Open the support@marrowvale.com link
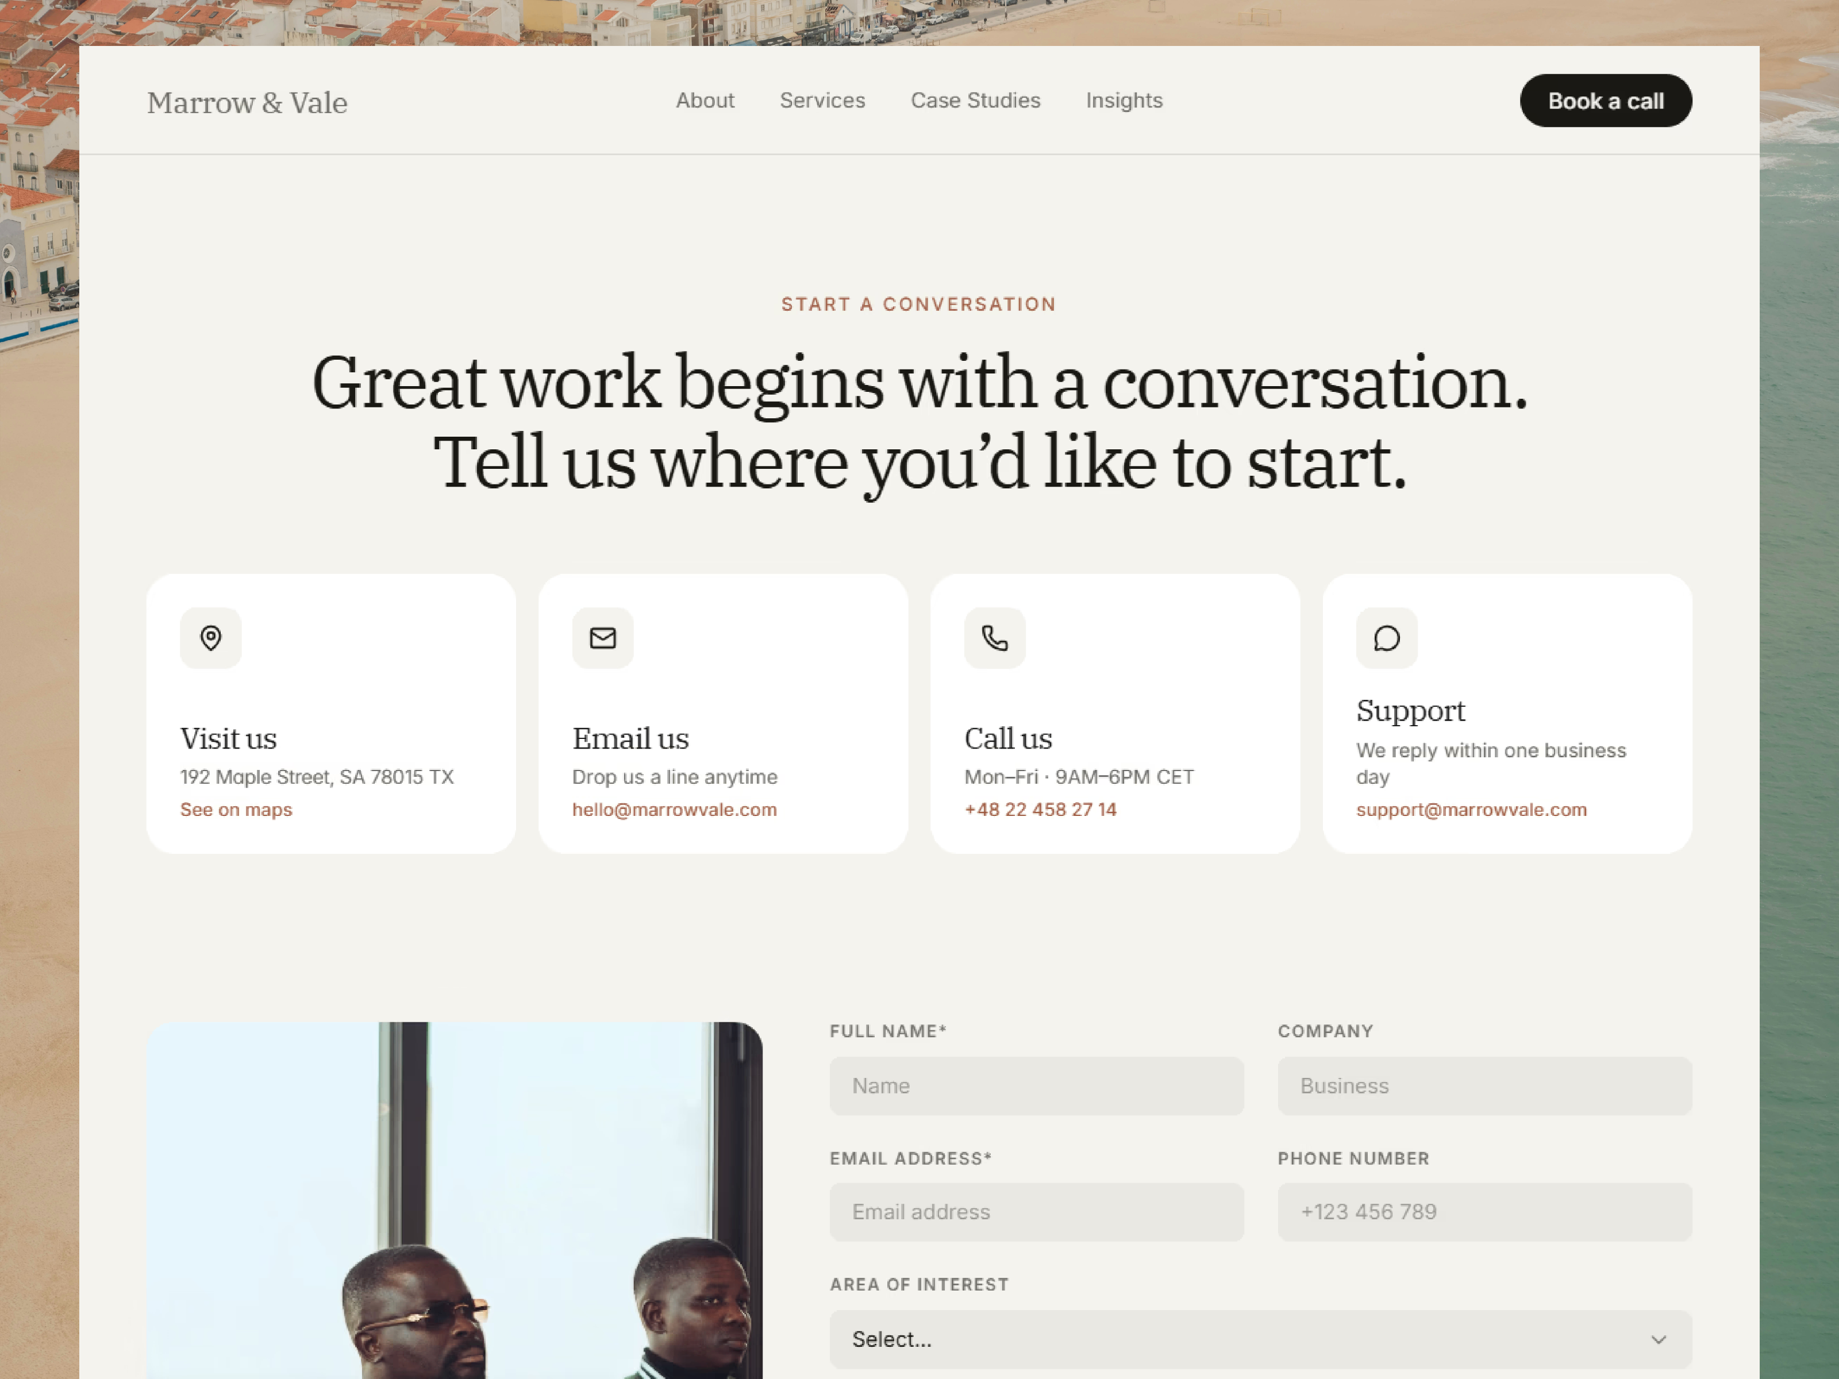Viewport: 1839px width, 1379px height. (1472, 810)
